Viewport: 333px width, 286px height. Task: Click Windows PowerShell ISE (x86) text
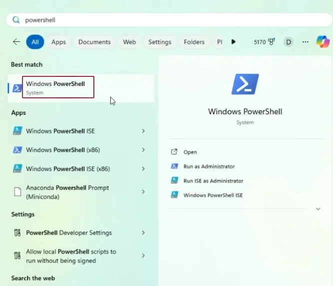point(68,169)
